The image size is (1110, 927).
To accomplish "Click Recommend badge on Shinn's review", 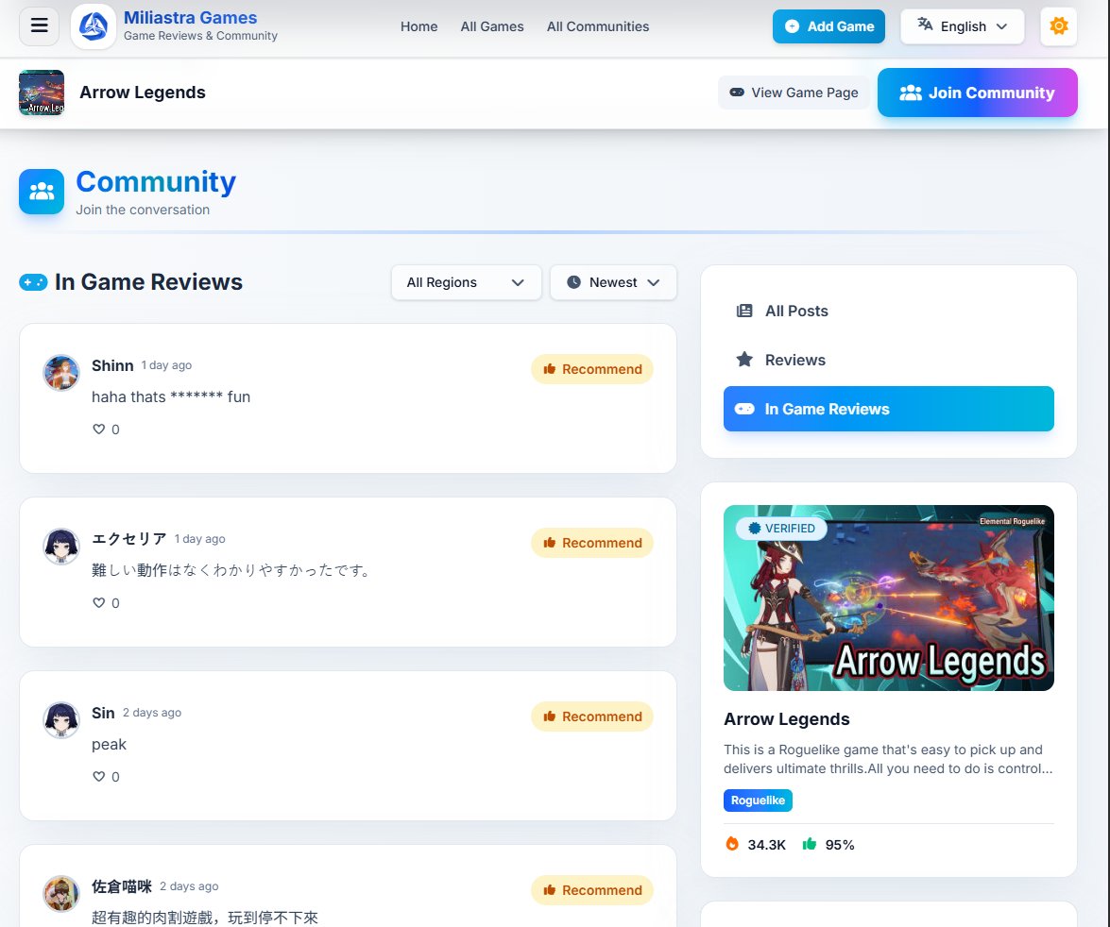I will 591,369.
